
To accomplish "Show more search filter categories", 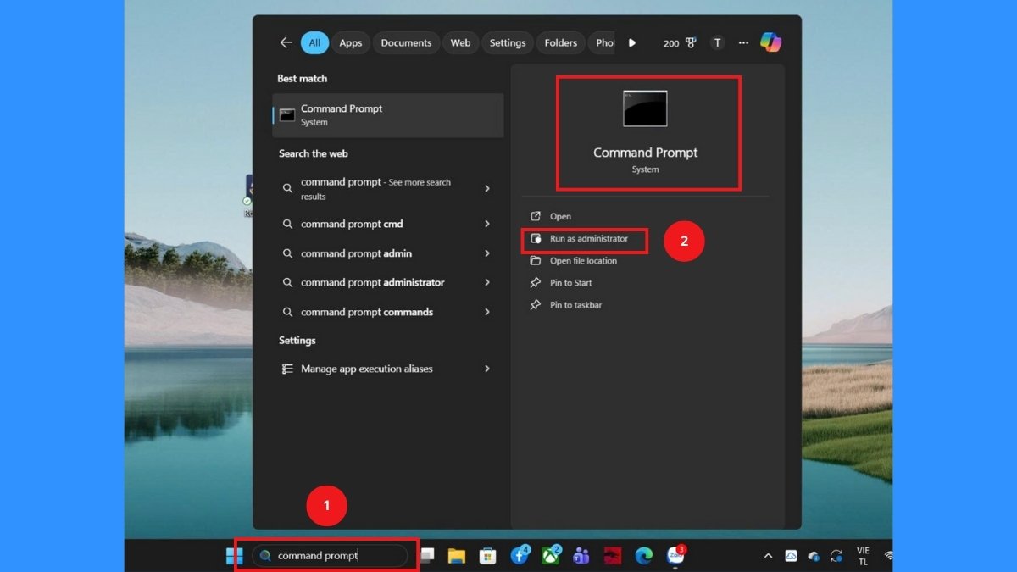I will (633, 42).
